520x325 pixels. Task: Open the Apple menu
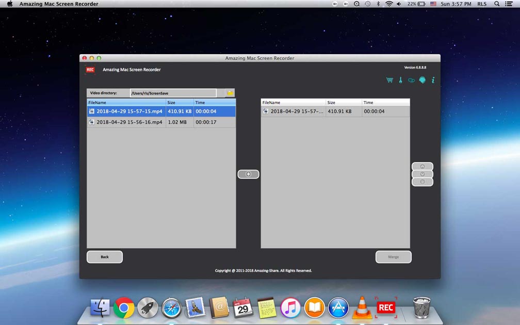pyautogui.click(x=10, y=4)
